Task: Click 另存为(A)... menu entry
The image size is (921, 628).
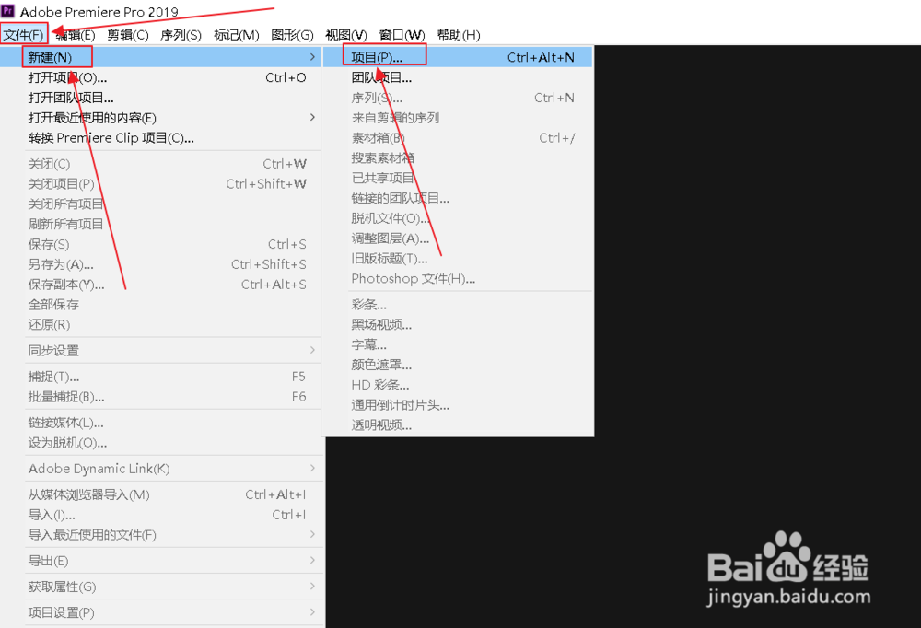Action: click(x=161, y=264)
